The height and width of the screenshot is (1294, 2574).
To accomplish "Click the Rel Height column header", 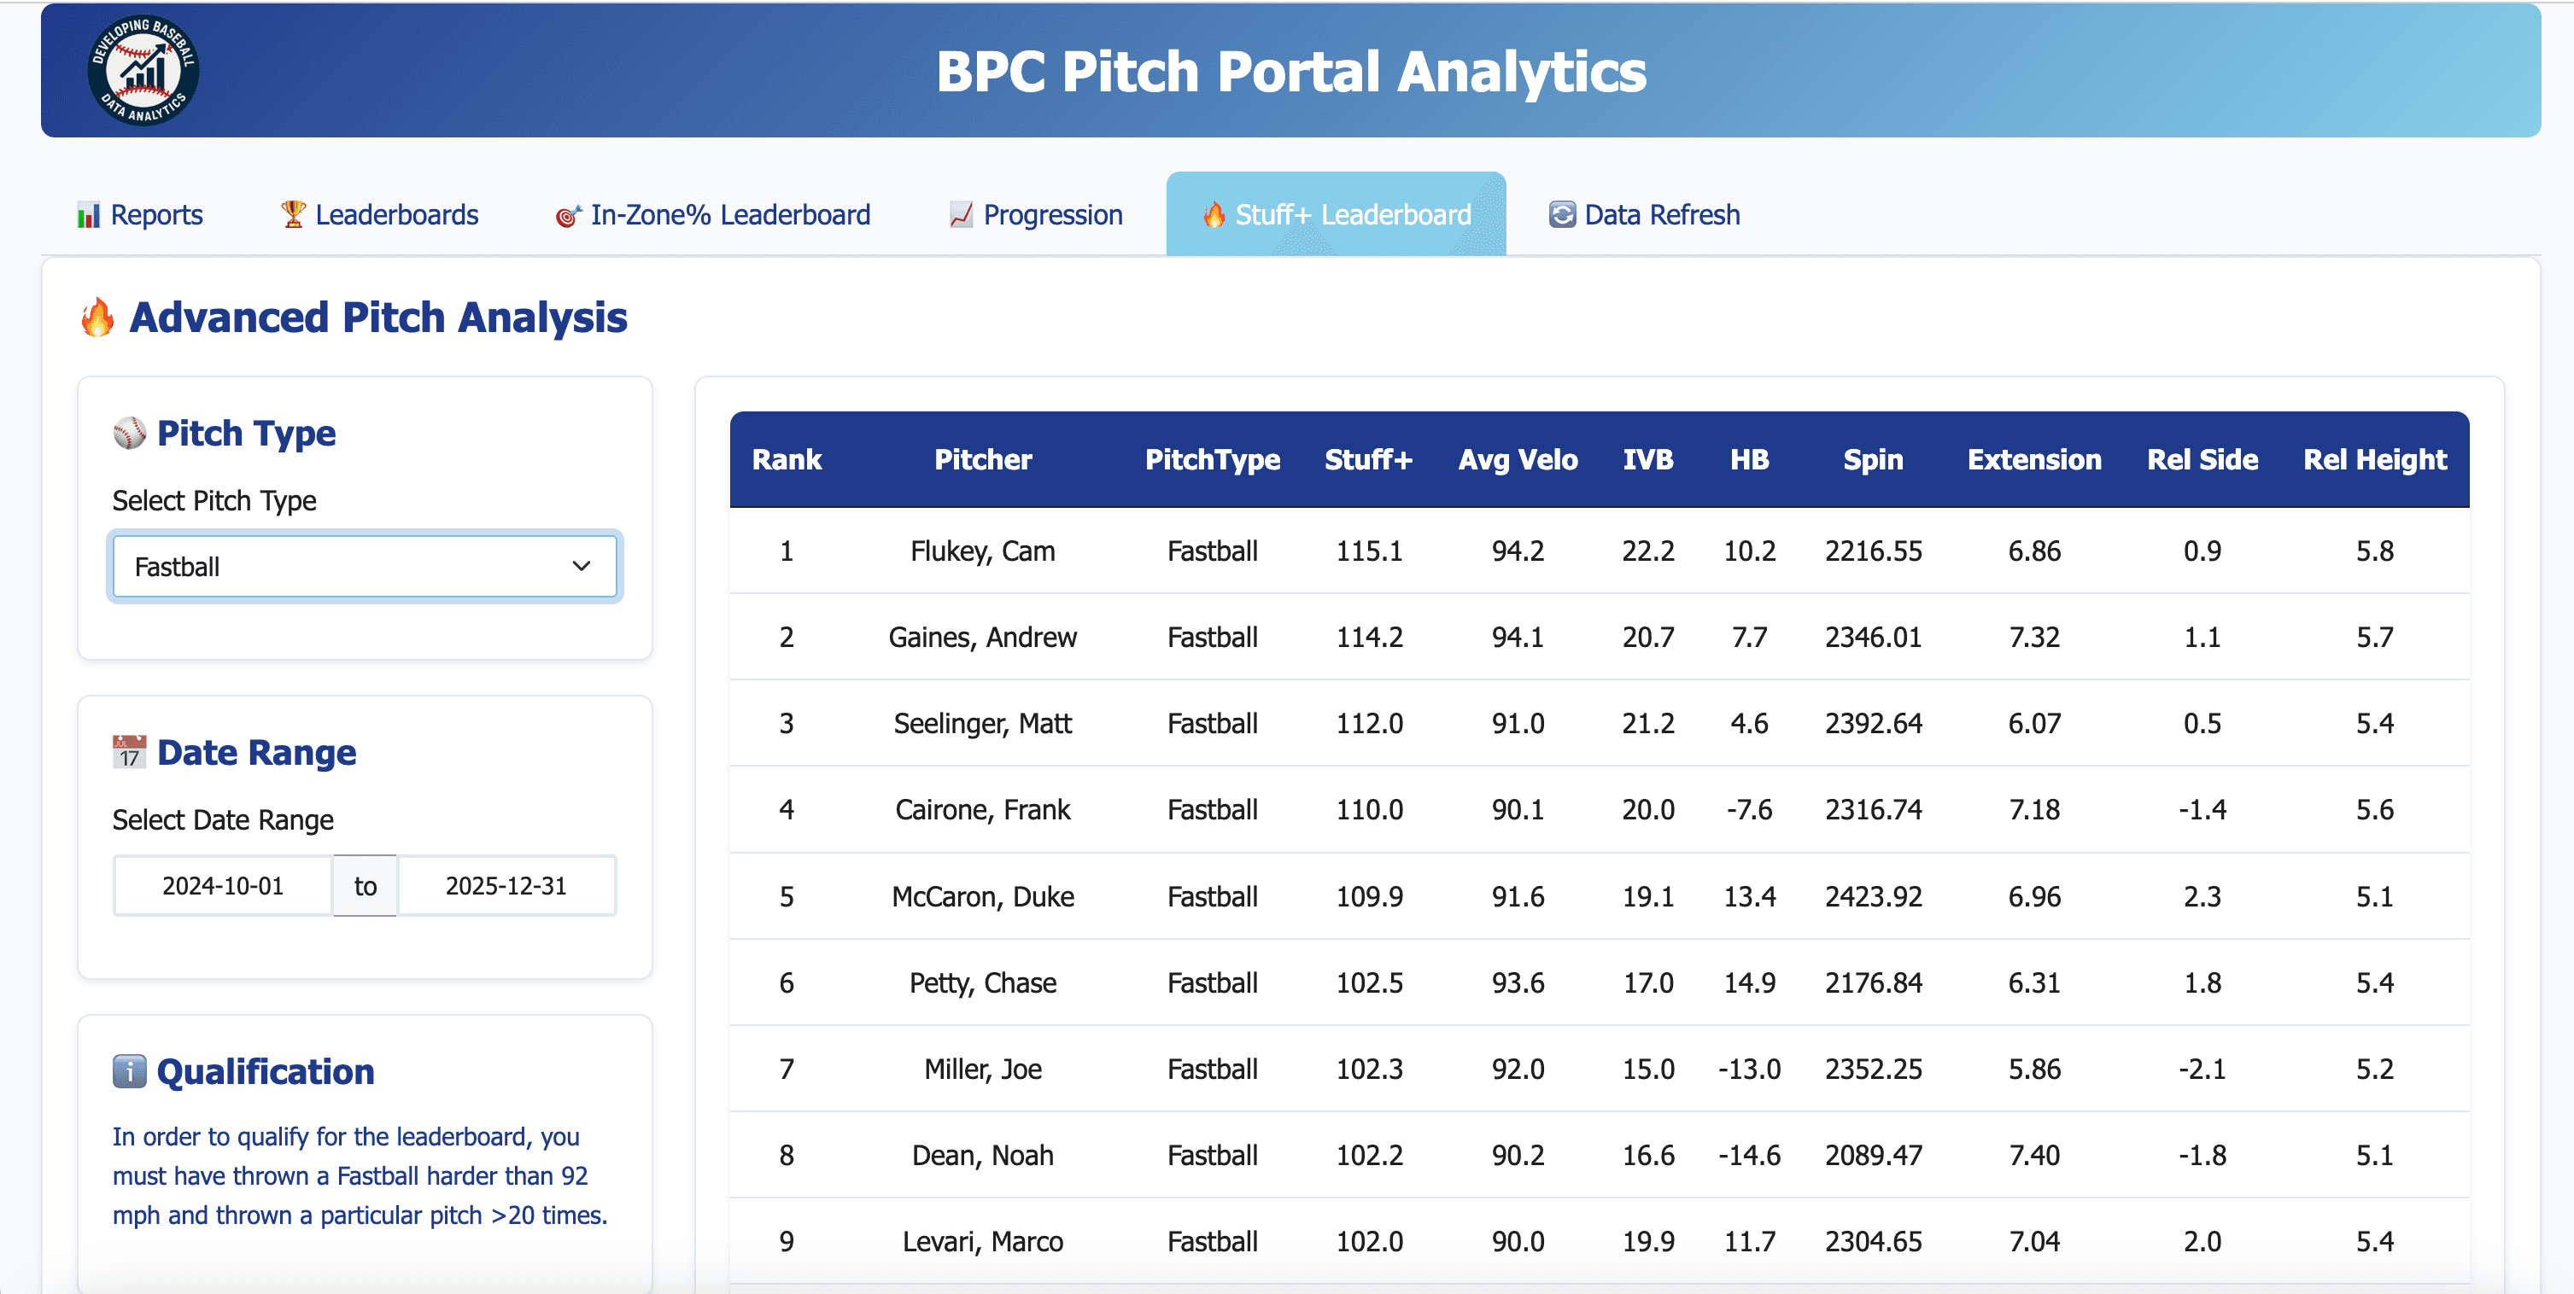I will pos(2374,459).
